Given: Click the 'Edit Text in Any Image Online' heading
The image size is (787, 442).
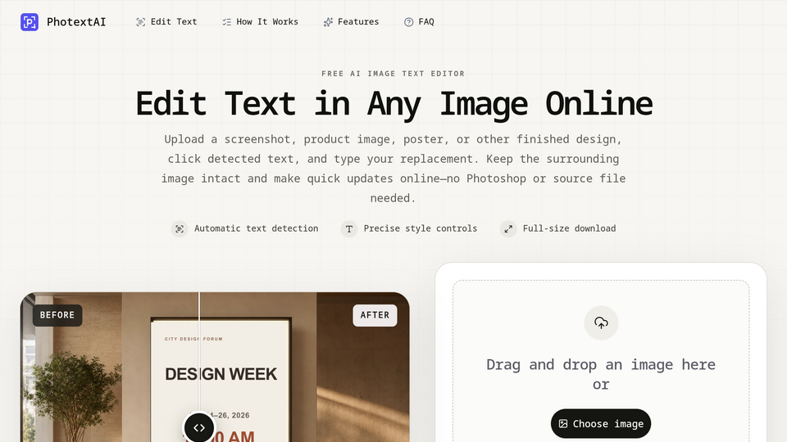Looking at the screenshot, I should 393,104.
